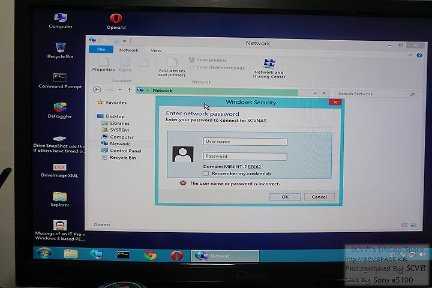Image resolution: width=432 pixels, height=288 pixels.
Task: Click the network computers taskbar icon
Action: coord(97,254)
